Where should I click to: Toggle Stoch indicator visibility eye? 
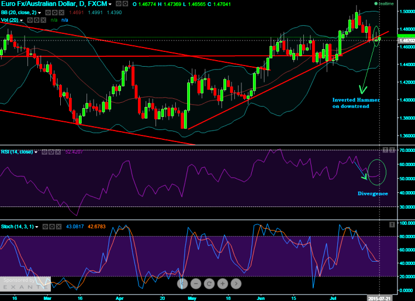45,227
